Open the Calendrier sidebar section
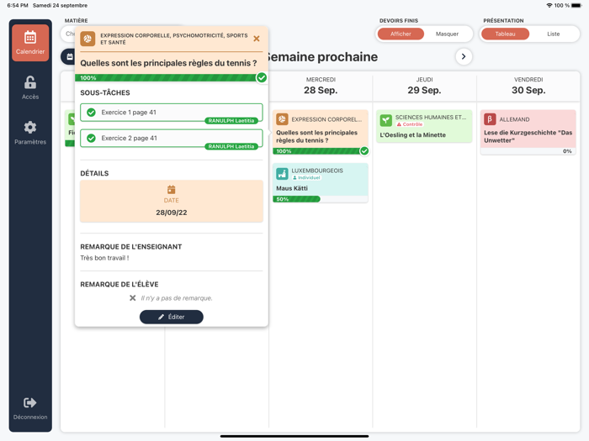 [30, 43]
